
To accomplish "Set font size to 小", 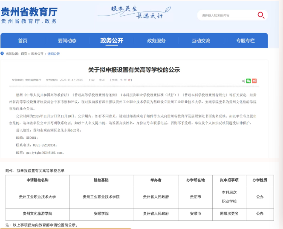I will tap(121, 80).
